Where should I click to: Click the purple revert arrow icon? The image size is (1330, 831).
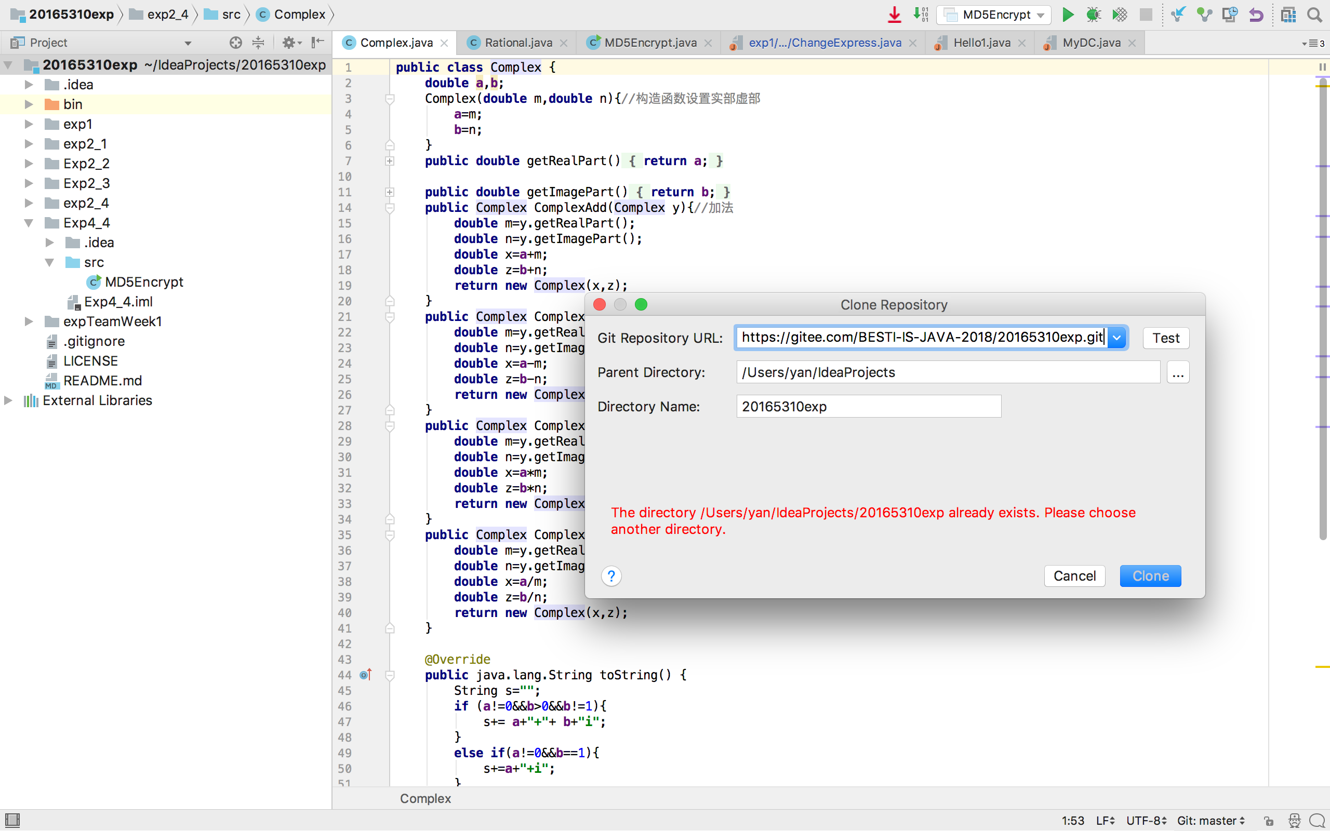(x=1255, y=15)
